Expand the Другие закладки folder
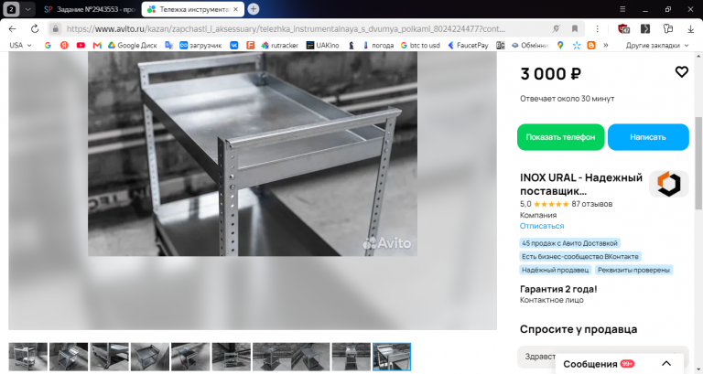703x374 pixels. tap(657, 45)
